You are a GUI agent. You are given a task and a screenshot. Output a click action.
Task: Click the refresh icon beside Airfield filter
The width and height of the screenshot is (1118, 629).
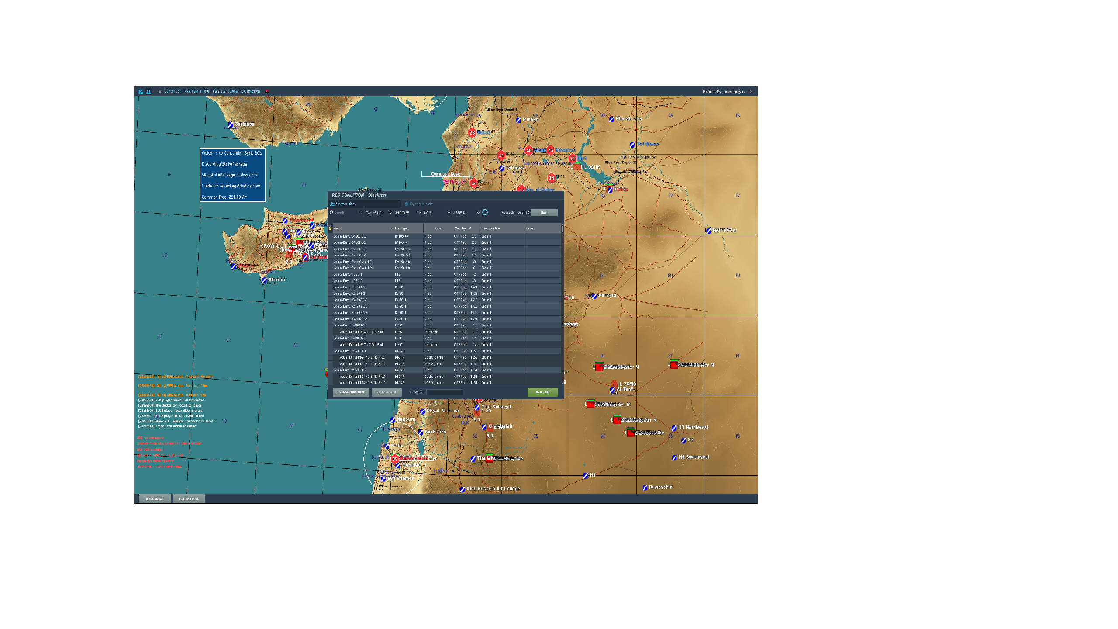point(485,213)
